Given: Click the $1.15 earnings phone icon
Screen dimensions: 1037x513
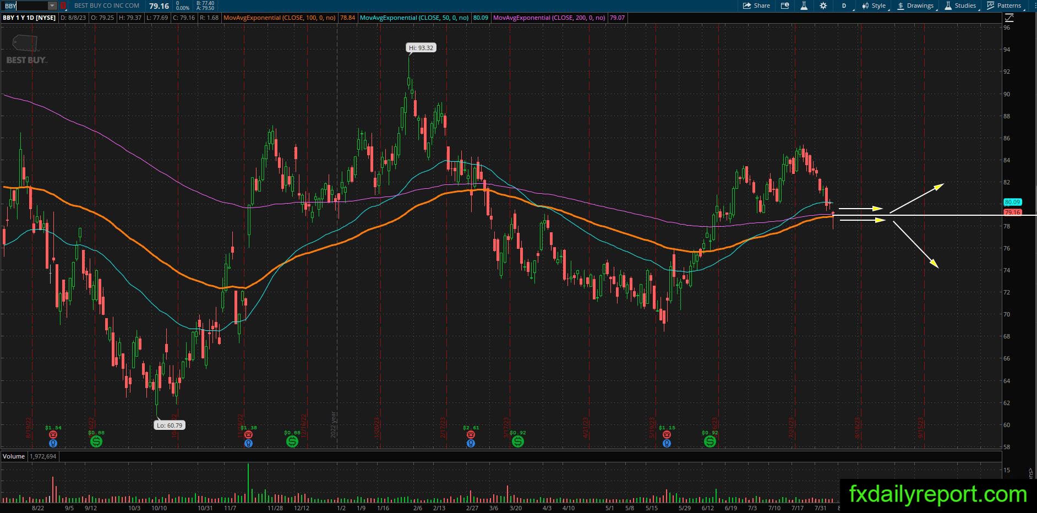Looking at the screenshot, I should tap(667, 435).
